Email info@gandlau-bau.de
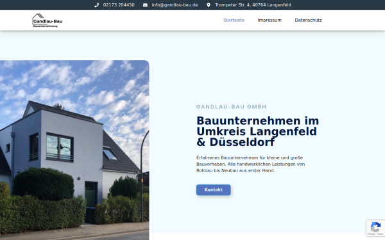385x240 pixels. [x=175, y=5]
